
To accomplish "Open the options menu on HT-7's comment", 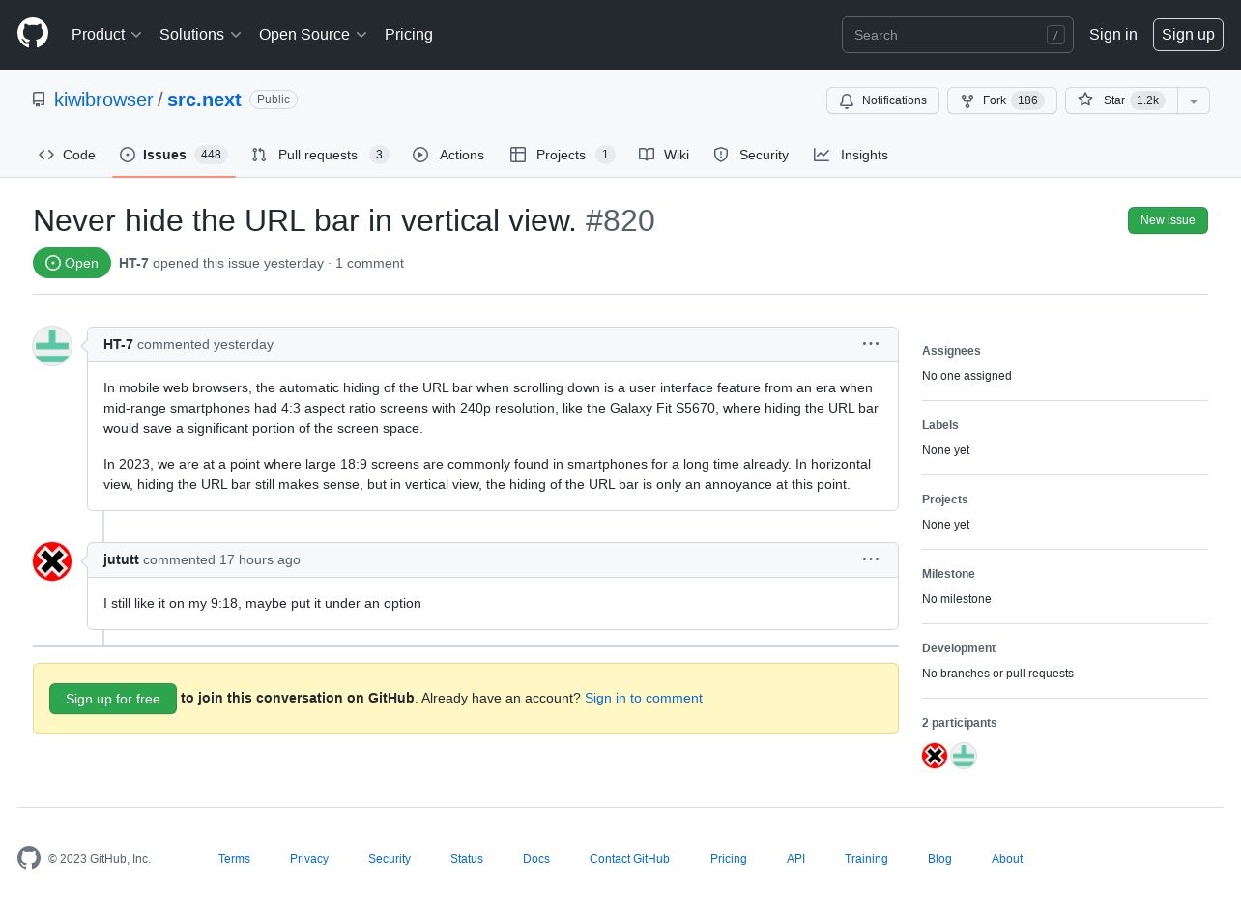I will click(871, 344).
